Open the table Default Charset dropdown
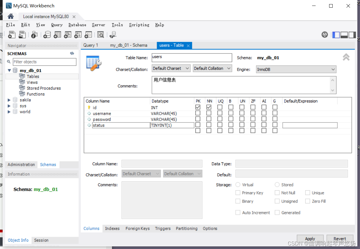 coord(171,68)
